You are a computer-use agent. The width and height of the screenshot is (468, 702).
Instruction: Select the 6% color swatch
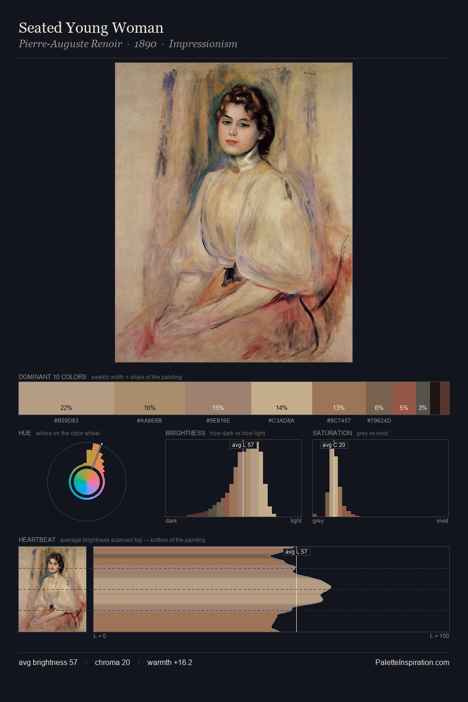379,398
